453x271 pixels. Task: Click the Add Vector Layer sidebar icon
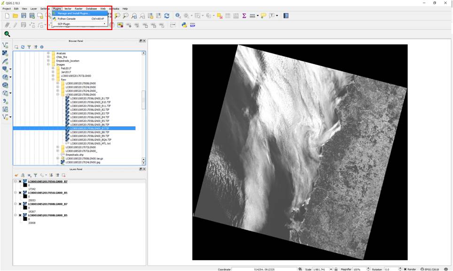6,46
